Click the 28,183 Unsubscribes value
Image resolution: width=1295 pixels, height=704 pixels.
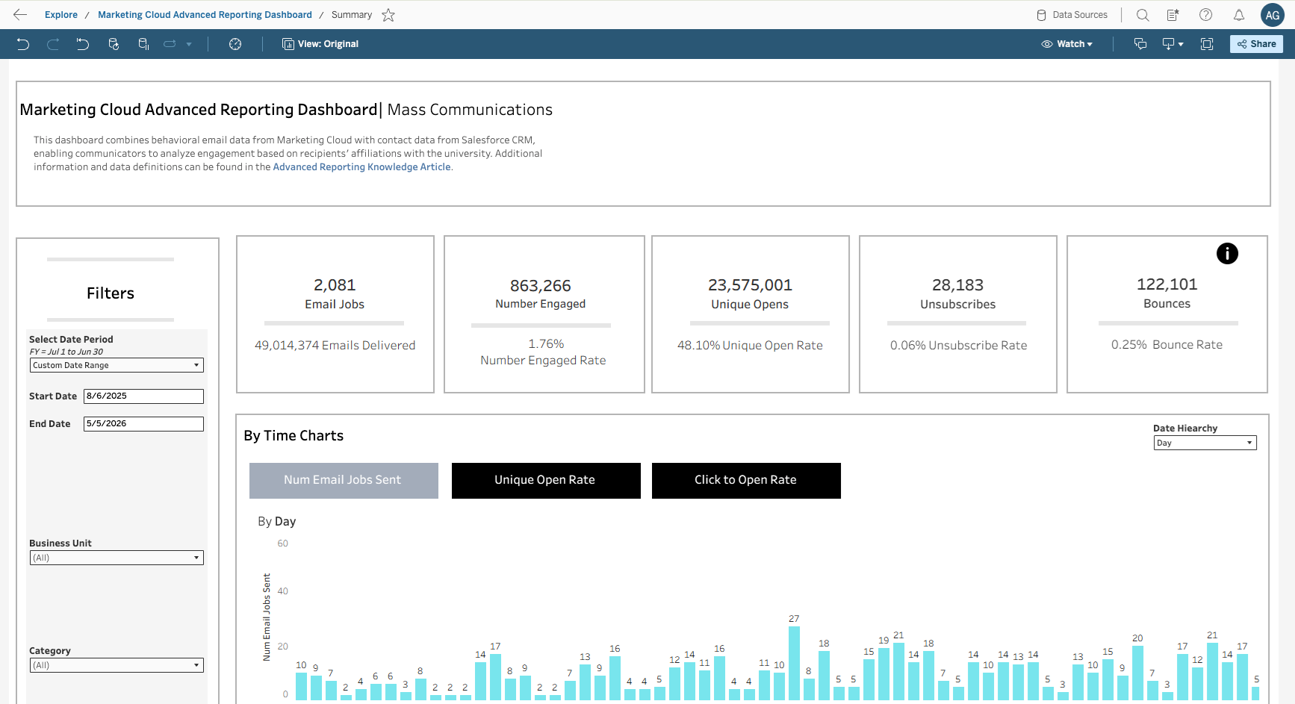(957, 285)
